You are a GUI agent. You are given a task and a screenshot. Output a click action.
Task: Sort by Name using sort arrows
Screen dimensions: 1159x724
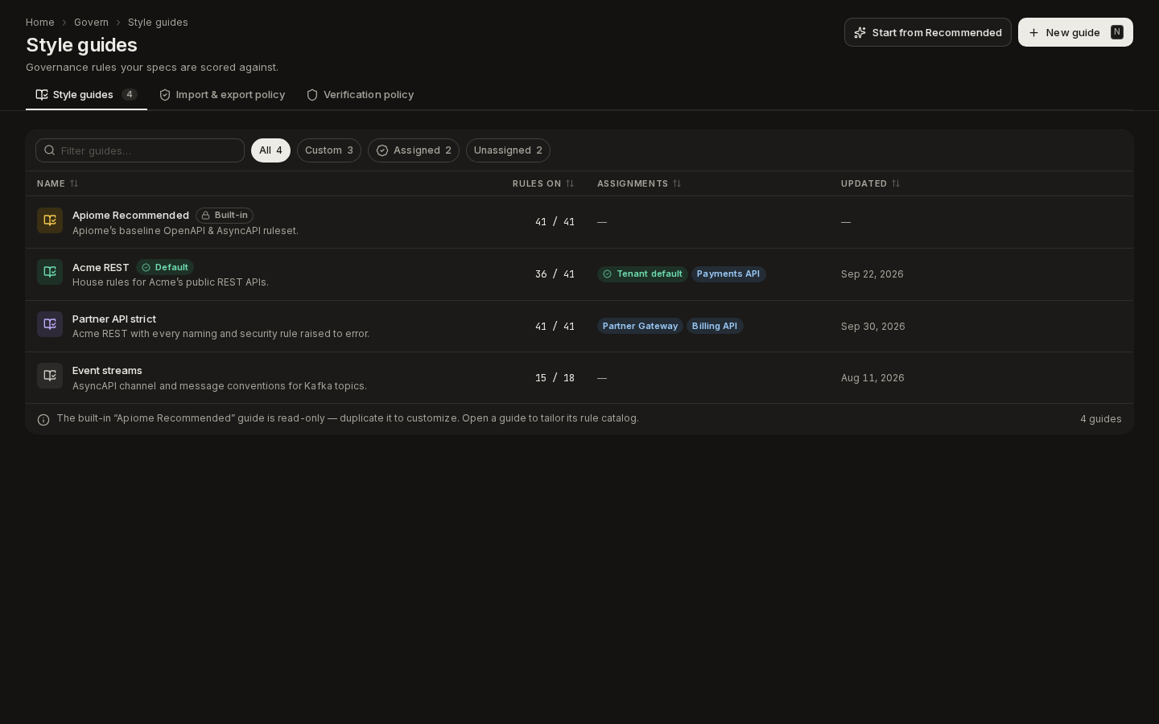coord(74,183)
